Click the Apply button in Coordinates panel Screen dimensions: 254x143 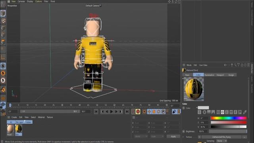pyautogui.click(x=173, y=137)
